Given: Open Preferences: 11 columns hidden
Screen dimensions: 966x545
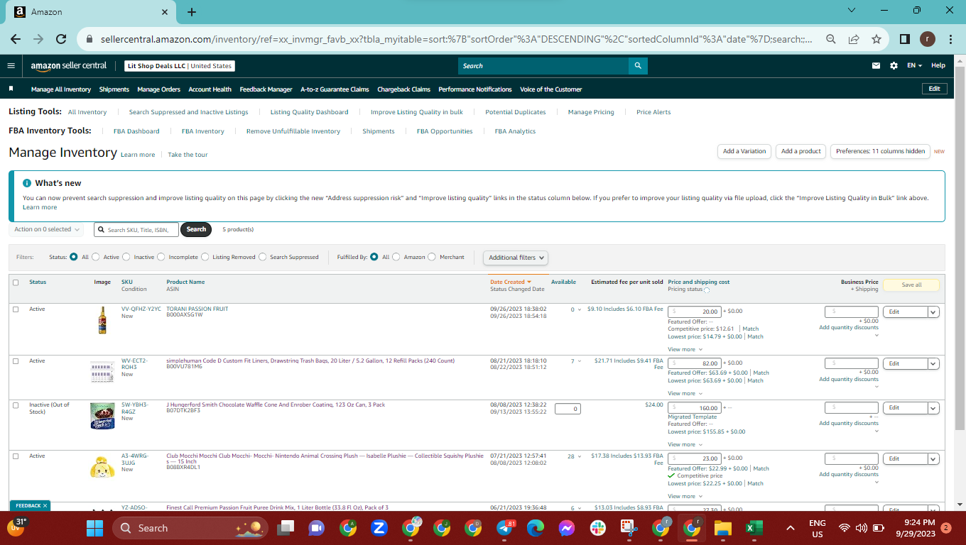Looking at the screenshot, I should (x=880, y=151).
